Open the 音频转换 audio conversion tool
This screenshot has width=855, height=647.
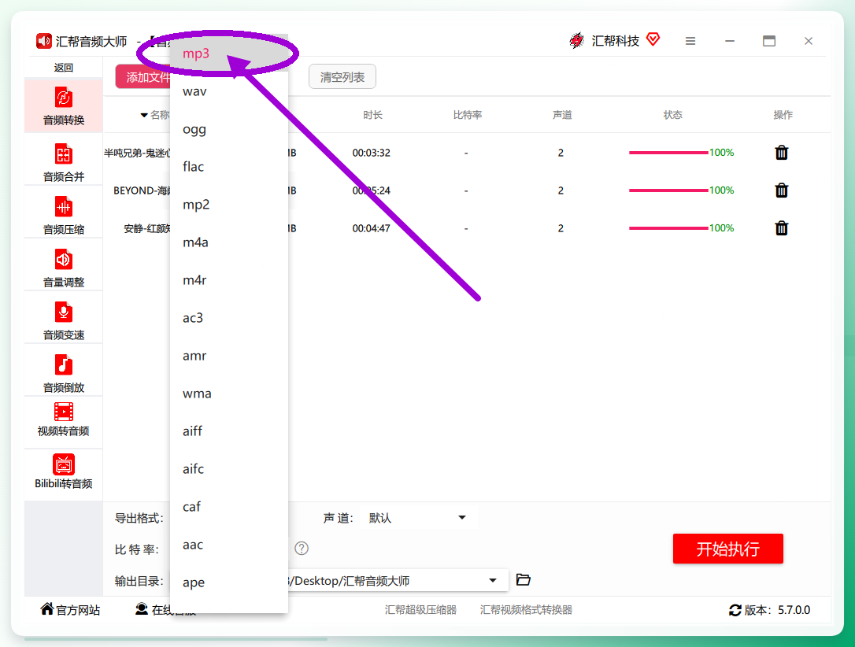pos(63,106)
